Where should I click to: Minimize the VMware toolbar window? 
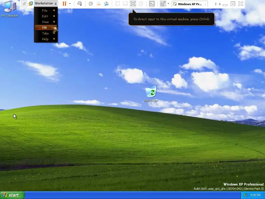pos(225,4)
